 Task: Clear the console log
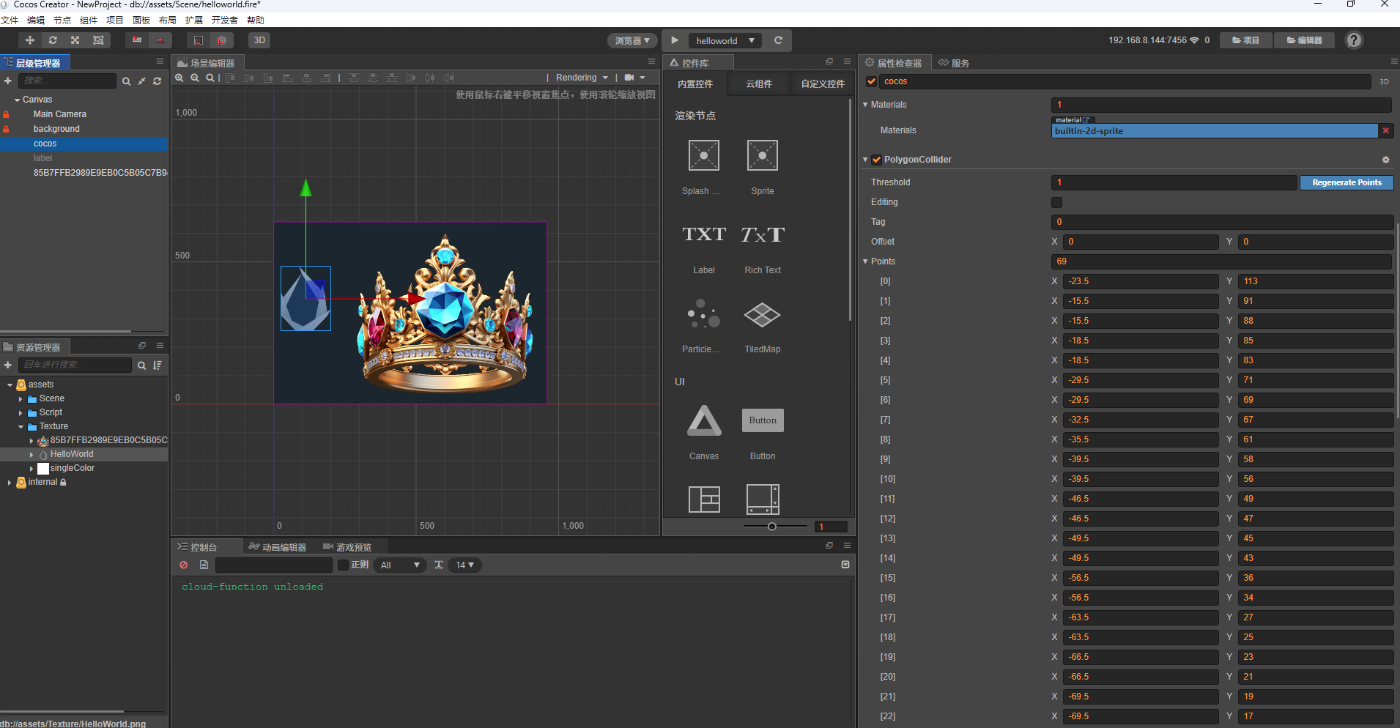(184, 565)
